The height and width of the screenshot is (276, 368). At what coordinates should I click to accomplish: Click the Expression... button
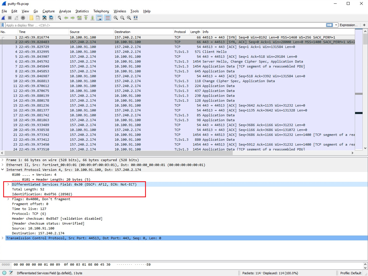[x=348, y=25]
